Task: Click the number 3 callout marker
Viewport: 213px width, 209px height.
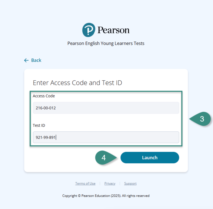Action: pyautogui.click(x=200, y=119)
